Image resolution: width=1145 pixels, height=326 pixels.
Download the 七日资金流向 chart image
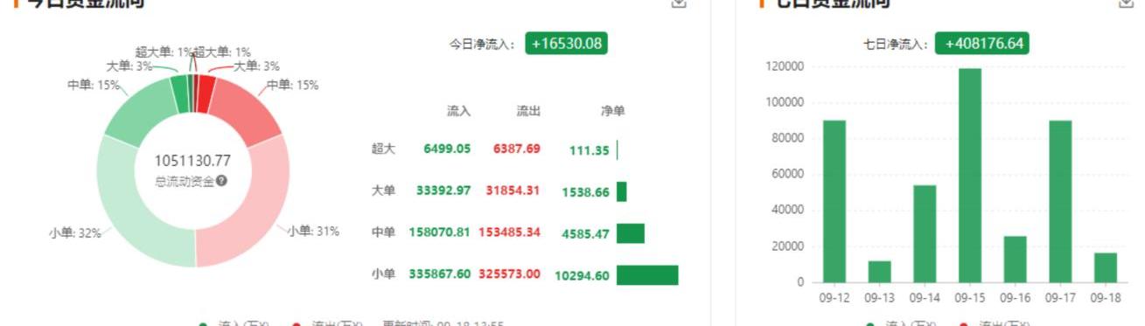[1127, 3]
